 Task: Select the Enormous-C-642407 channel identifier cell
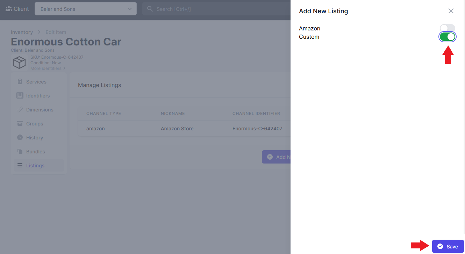[257, 129]
